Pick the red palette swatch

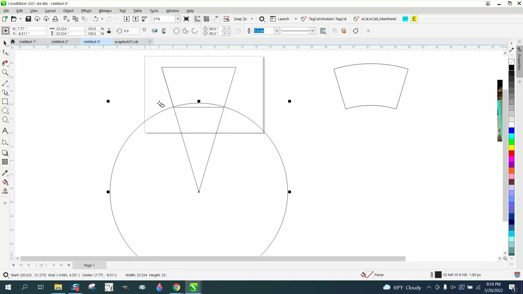coord(511,153)
